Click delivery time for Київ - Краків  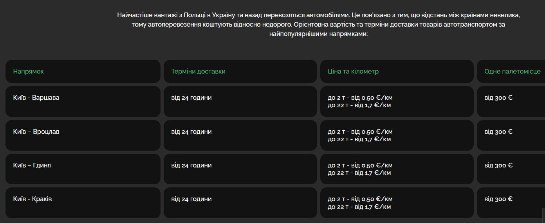240,203
